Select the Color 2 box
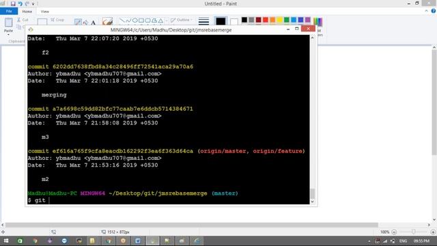Screen dimensions: 437x246 click(234, 21)
